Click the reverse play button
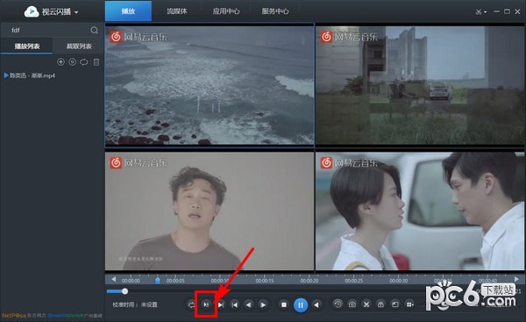 tap(316, 304)
